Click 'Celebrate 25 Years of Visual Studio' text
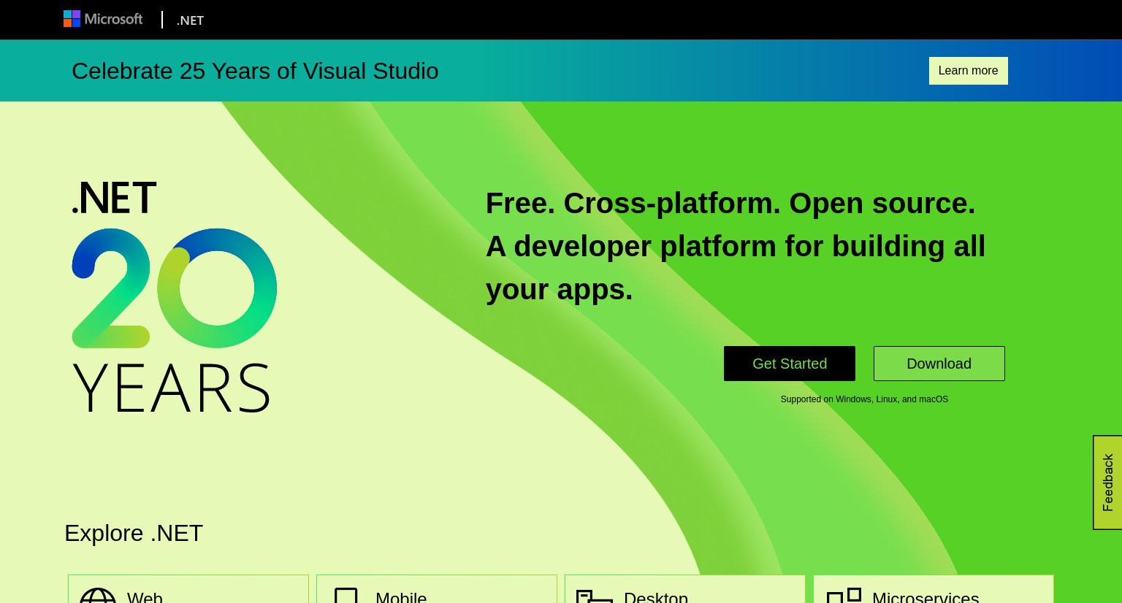The width and height of the screenshot is (1122, 603). [x=255, y=71]
